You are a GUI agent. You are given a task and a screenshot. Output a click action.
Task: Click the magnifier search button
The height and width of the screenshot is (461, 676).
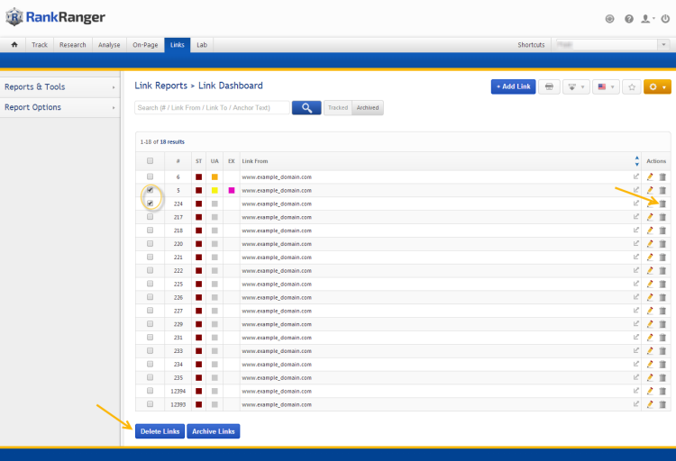pyautogui.click(x=306, y=107)
